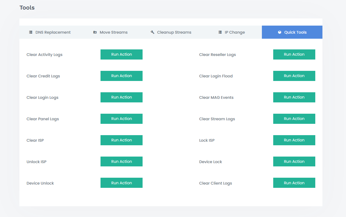The width and height of the screenshot is (346, 217).
Task: Click the Move Streams folder icon
Action: tap(95, 32)
